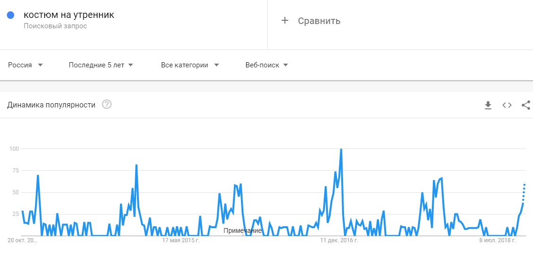Open help for Динамика популярности

(x=107, y=105)
